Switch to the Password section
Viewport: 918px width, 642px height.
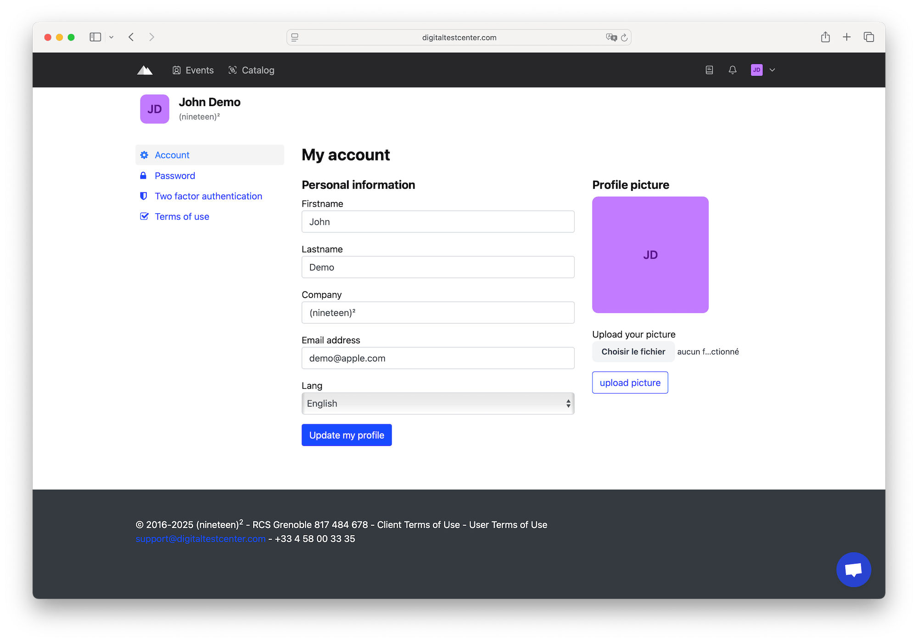coord(174,176)
